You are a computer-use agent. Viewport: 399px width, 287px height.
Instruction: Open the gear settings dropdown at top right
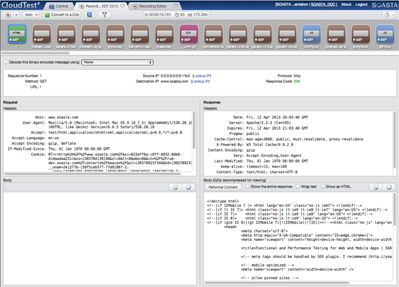tap(388, 15)
